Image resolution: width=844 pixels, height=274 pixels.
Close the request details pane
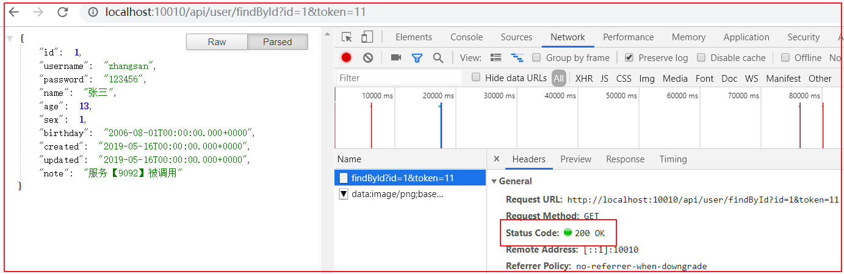[x=496, y=159]
